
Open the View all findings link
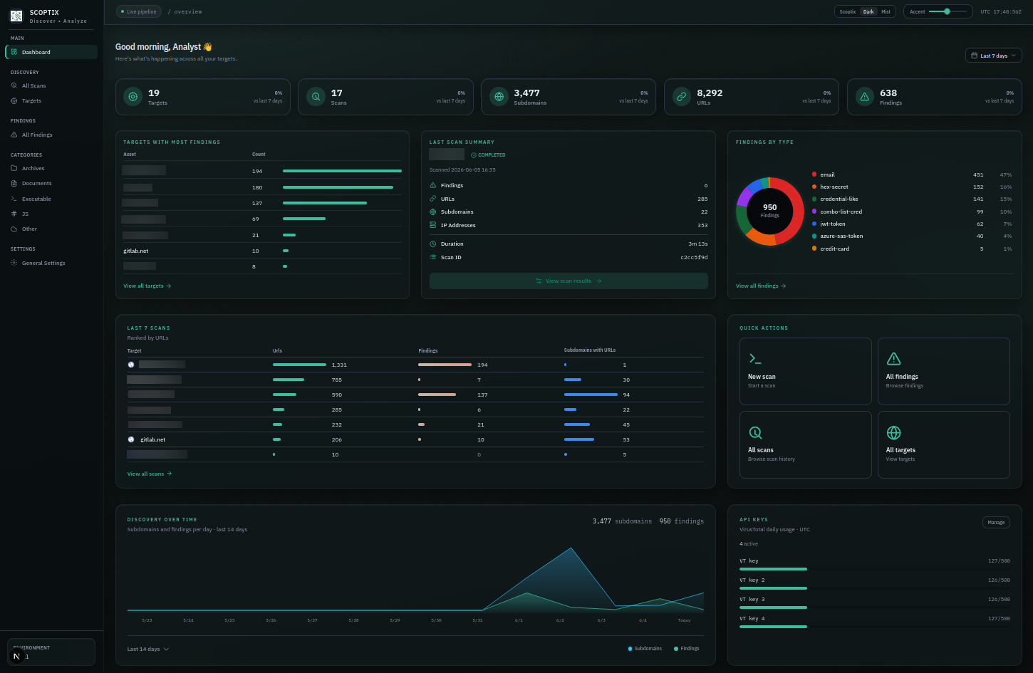(761, 286)
